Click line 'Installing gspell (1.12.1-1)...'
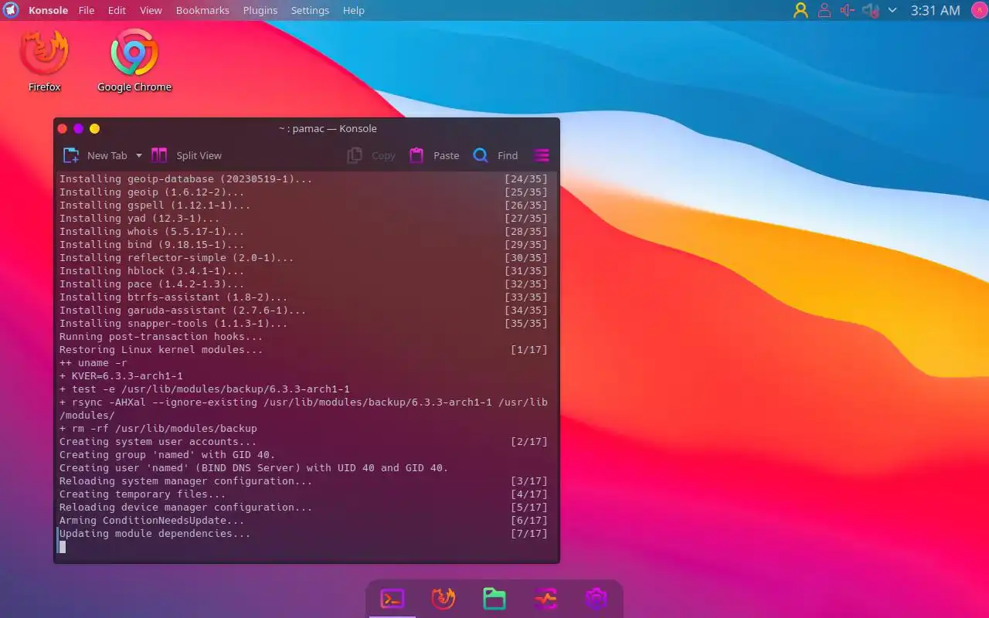This screenshot has width=989, height=618. tap(155, 205)
